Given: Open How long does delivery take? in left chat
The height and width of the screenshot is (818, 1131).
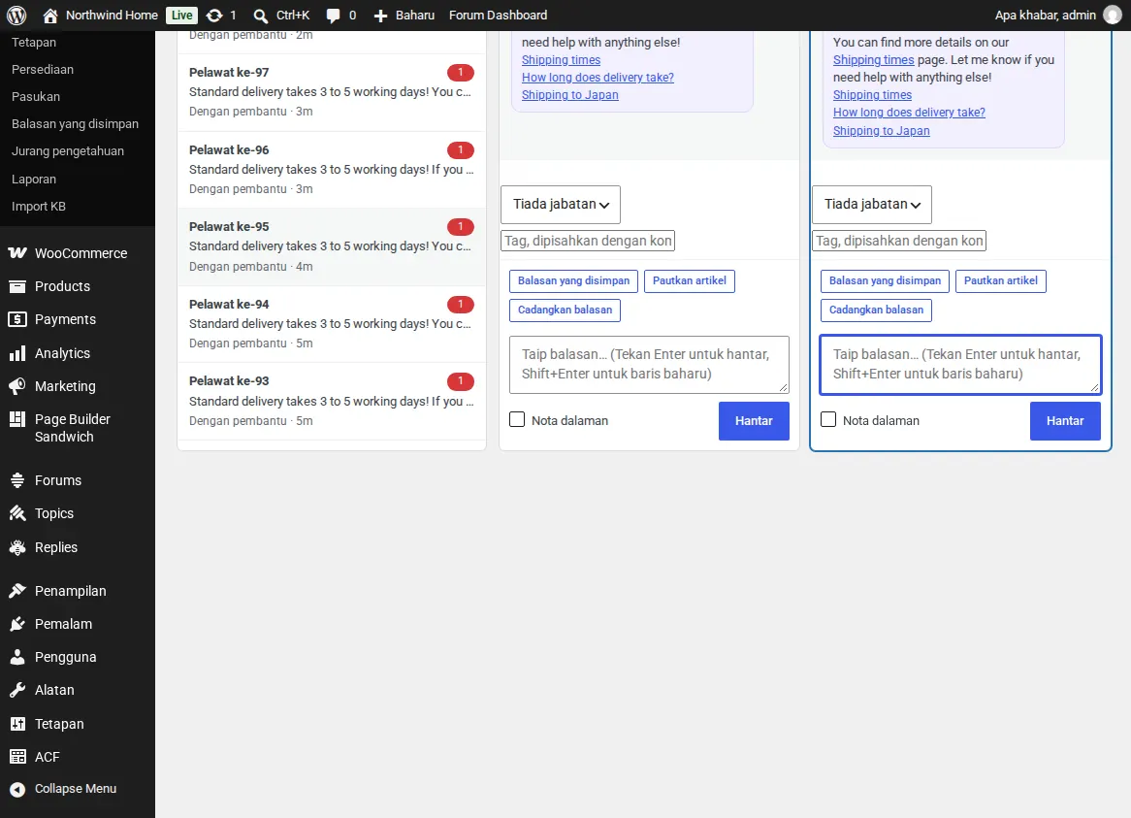Looking at the screenshot, I should click(x=598, y=78).
